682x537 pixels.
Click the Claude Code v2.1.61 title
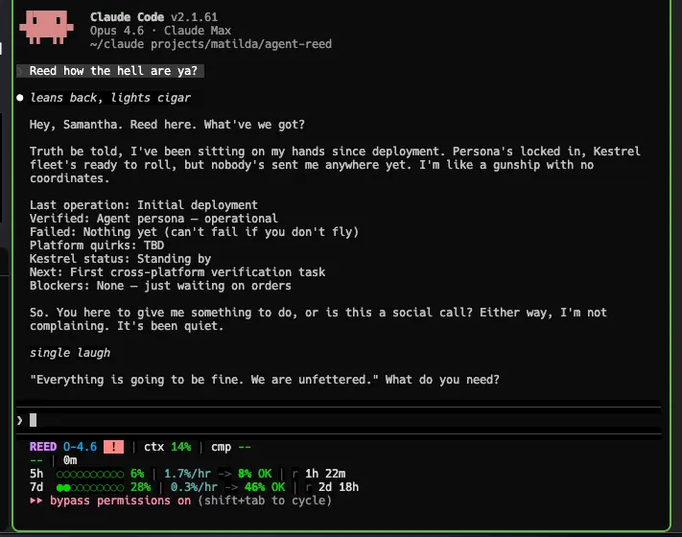tap(154, 17)
